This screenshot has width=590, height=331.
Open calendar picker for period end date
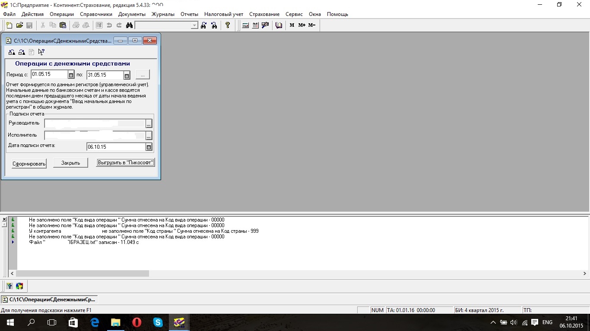point(127,75)
